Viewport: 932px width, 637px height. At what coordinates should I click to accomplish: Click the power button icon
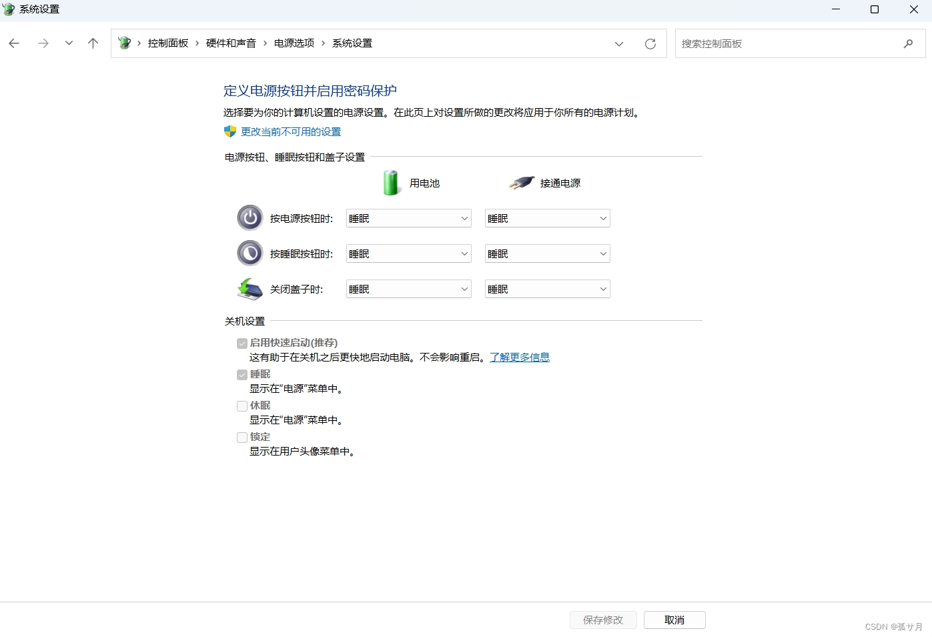pyautogui.click(x=250, y=217)
